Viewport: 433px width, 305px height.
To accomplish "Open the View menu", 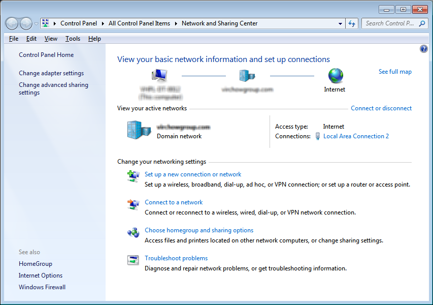I will (51, 39).
